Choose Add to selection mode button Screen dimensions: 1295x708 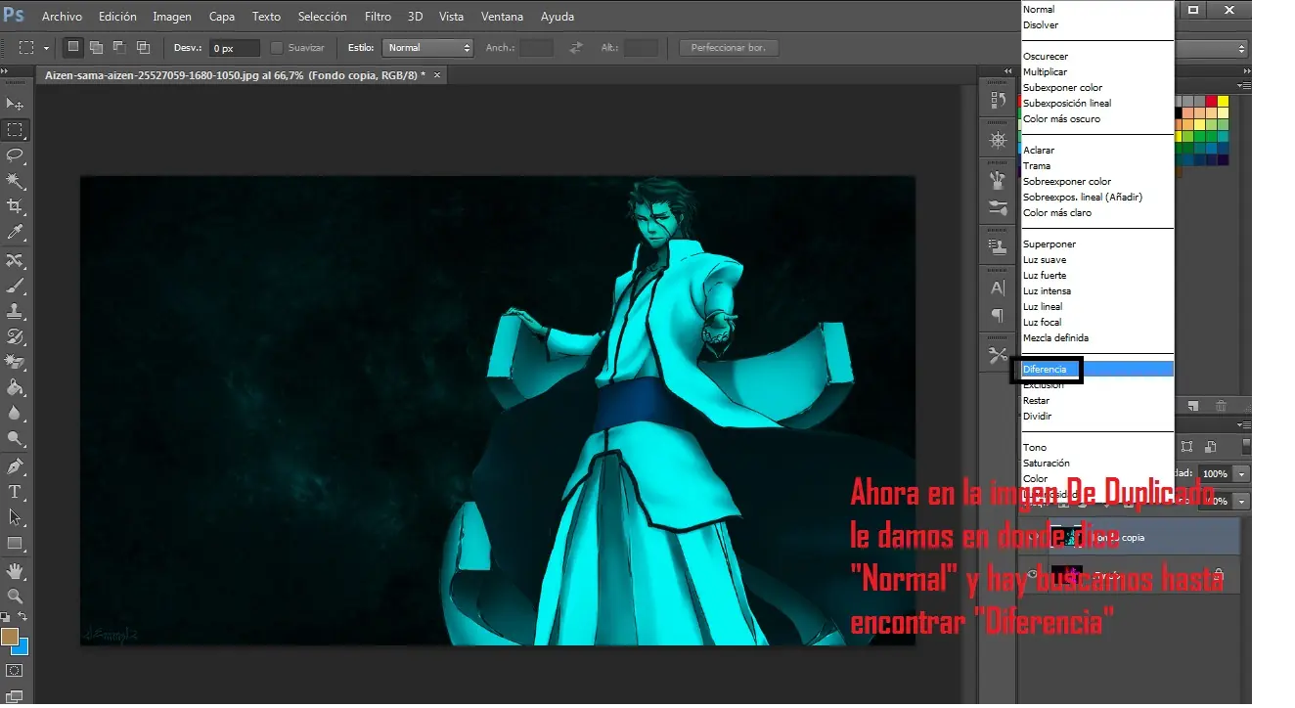pos(97,47)
